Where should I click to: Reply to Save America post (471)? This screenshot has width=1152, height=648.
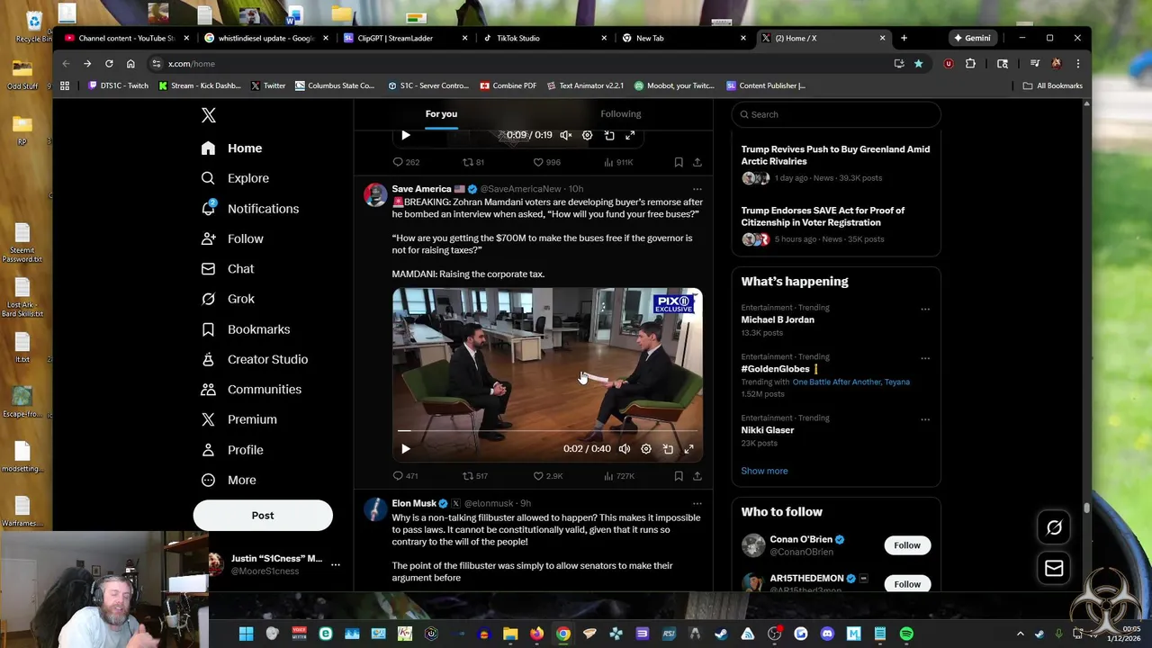click(406, 476)
